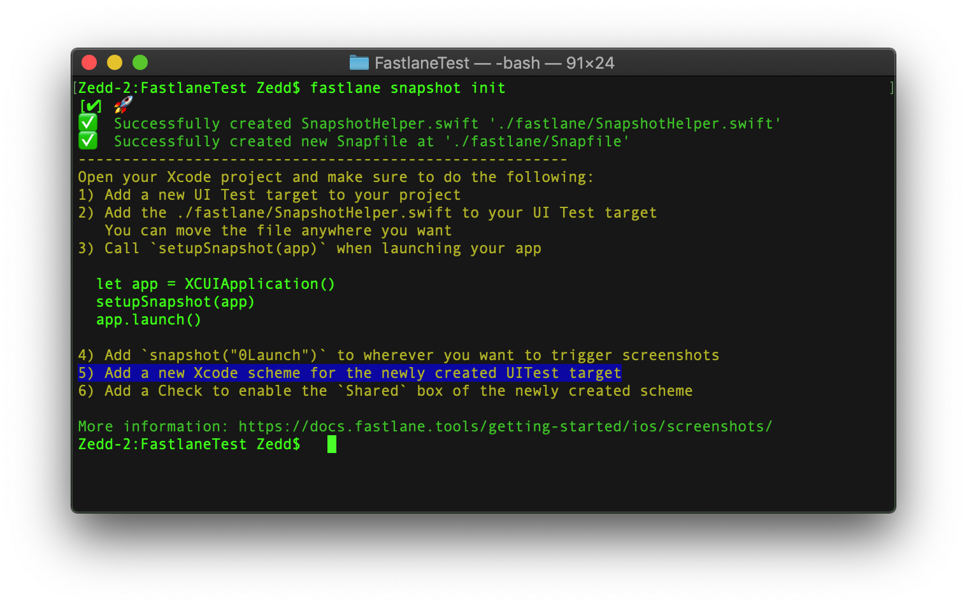Click the folder icon in the title bar
Image resolution: width=967 pixels, height=607 pixels.
pos(359,62)
